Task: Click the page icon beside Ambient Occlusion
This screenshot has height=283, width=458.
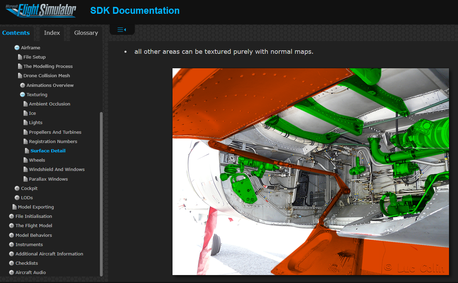Action: (26, 104)
